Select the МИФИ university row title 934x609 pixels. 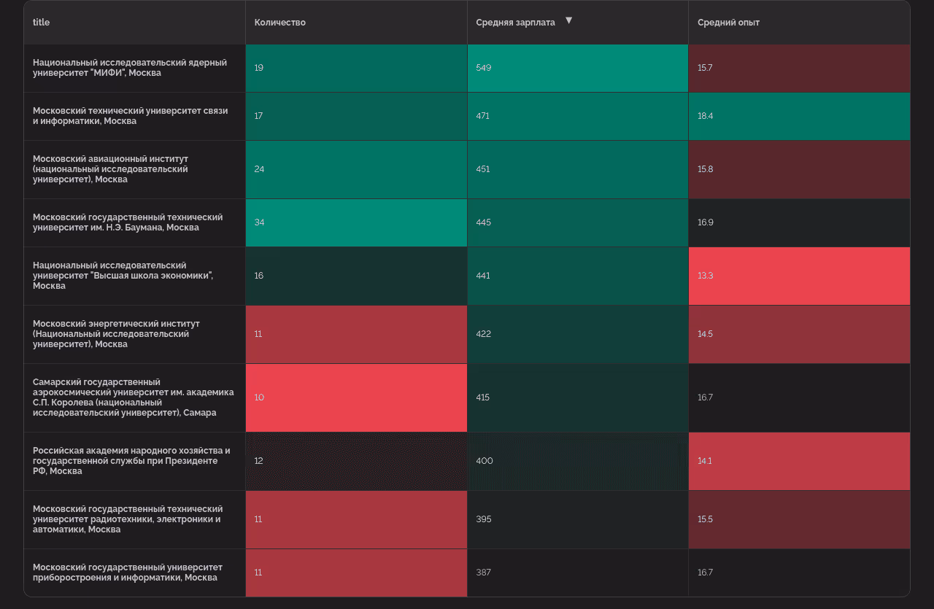(x=130, y=68)
